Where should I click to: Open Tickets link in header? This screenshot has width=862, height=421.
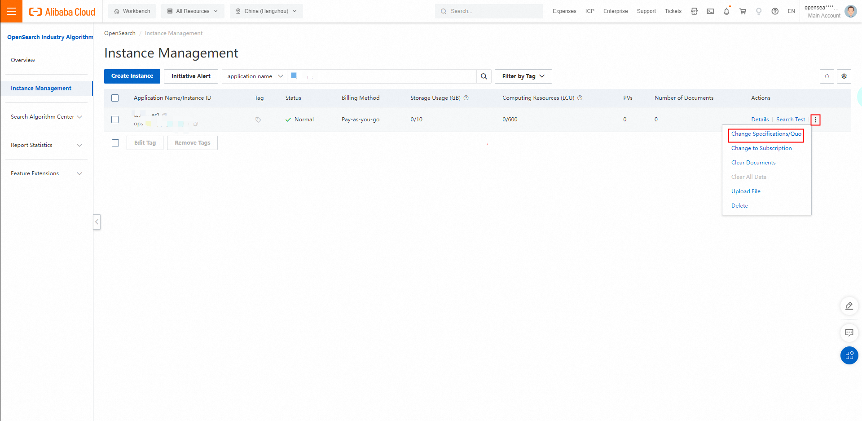coord(673,11)
